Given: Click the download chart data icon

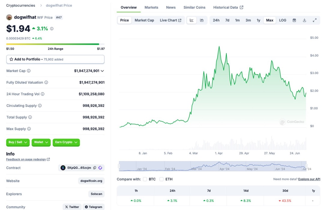Looking at the screenshot, I should (304, 20).
